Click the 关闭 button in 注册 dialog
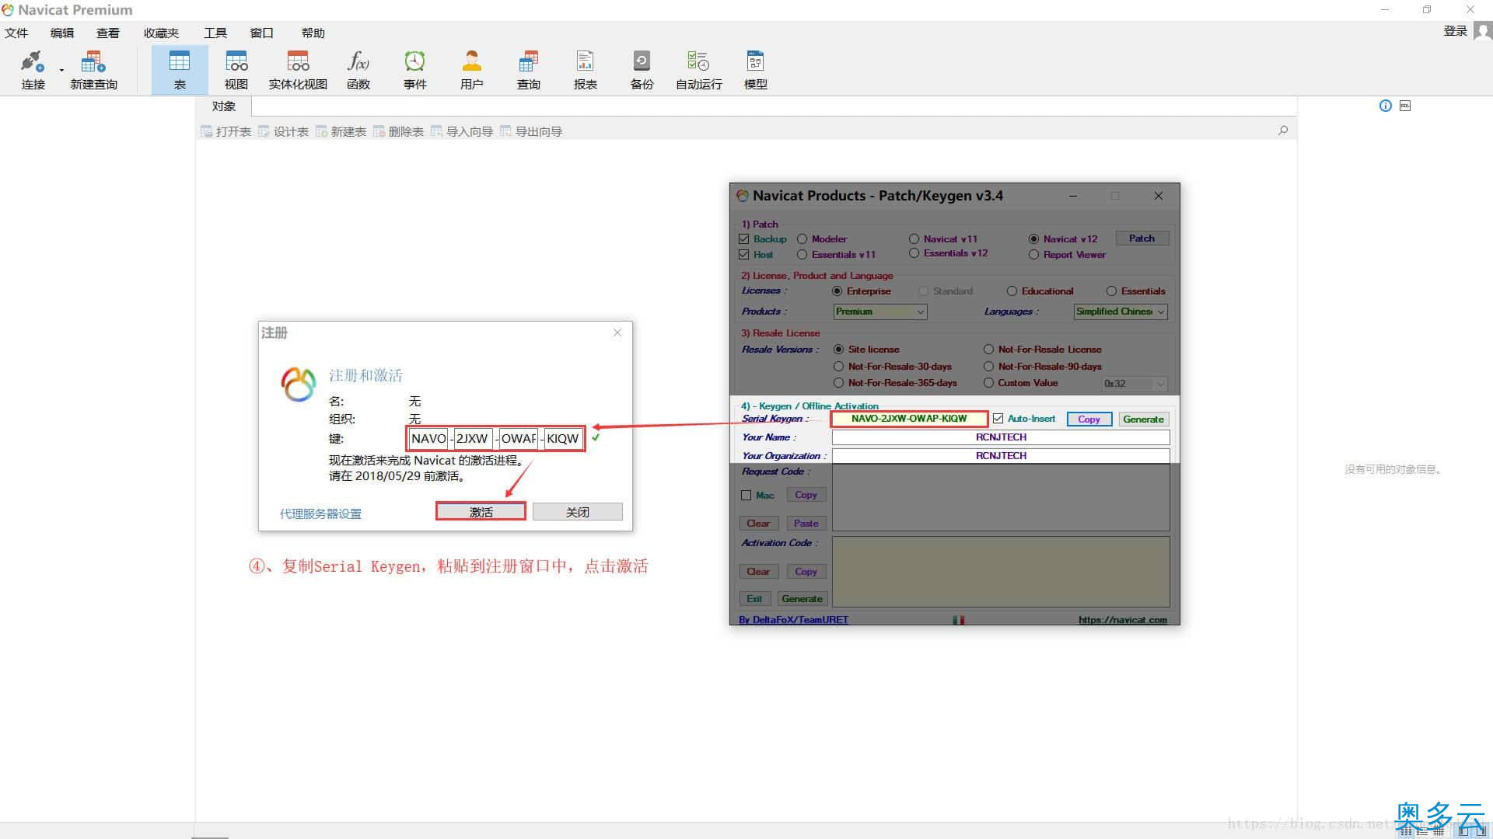The height and width of the screenshot is (839, 1493). tap(578, 512)
